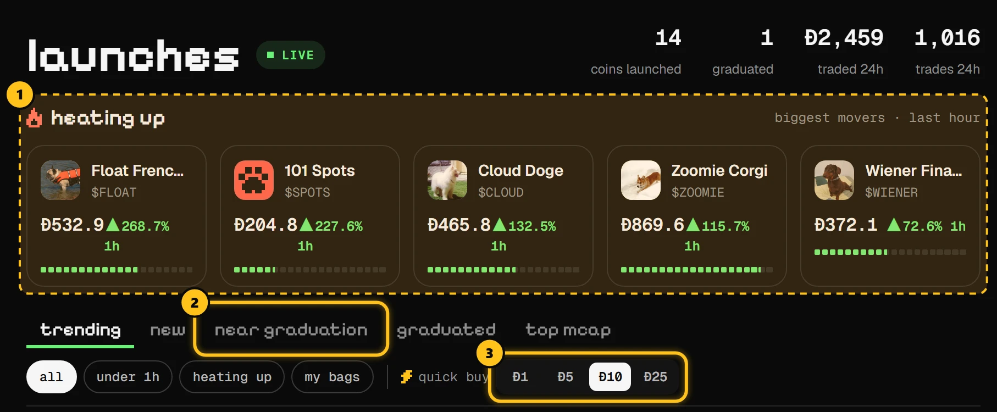The image size is (997, 412).
Task: Switch to the near graduation tab
Action: tap(291, 330)
